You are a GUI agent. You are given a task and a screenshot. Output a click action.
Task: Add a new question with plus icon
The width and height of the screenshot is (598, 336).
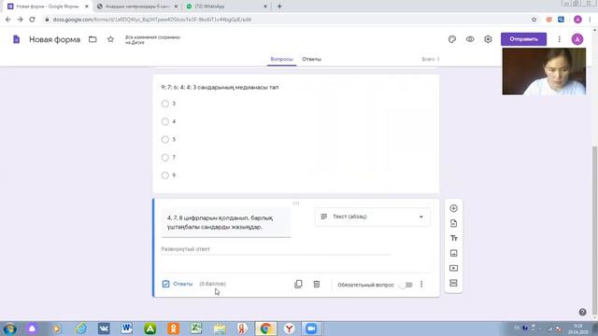point(453,208)
